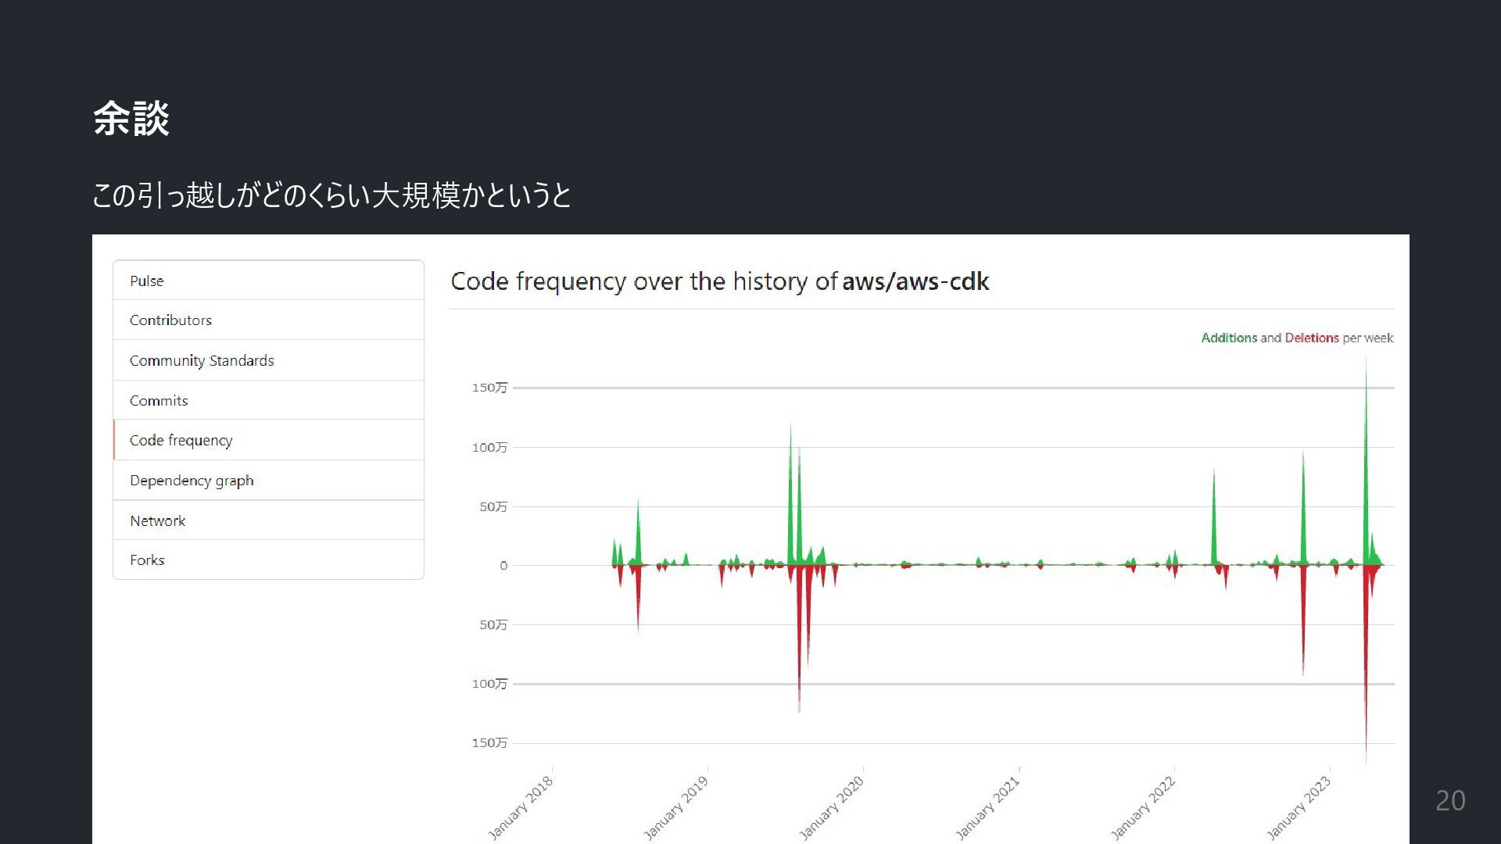Select the Network sidebar item
This screenshot has height=844, width=1501.
[x=268, y=520]
